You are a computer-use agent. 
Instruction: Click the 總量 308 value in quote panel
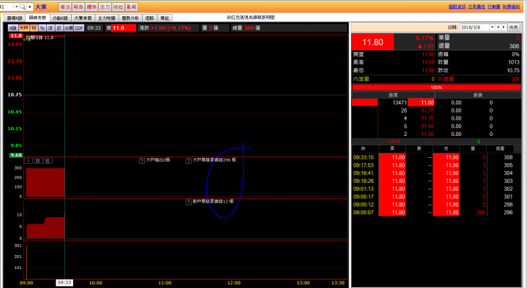[515, 46]
